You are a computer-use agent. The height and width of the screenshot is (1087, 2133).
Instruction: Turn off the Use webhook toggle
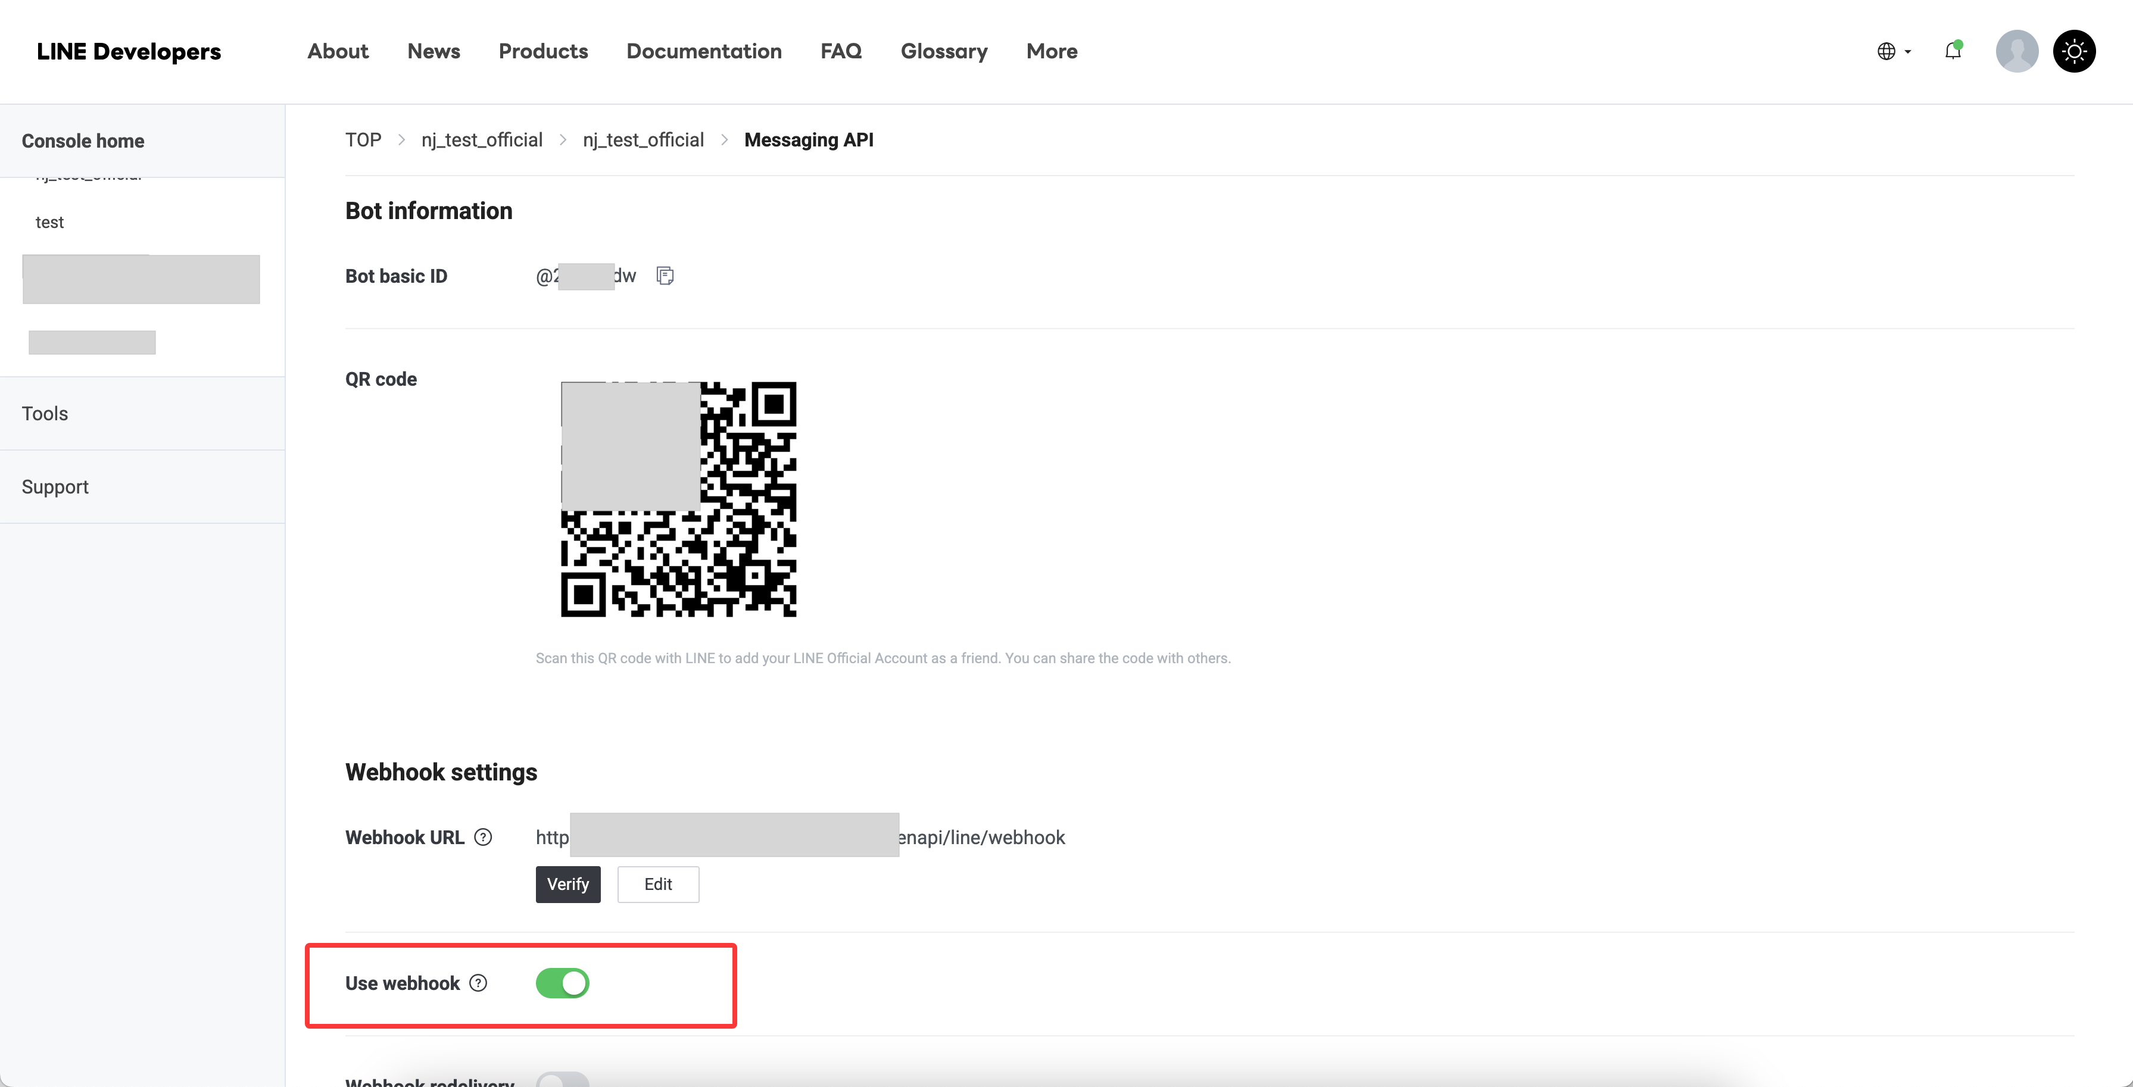click(562, 983)
